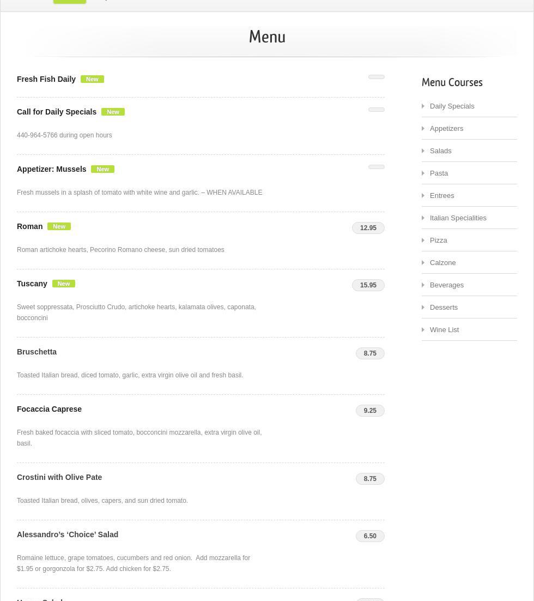Open the Desserts course link
This screenshot has height=601, width=534.
point(444,308)
